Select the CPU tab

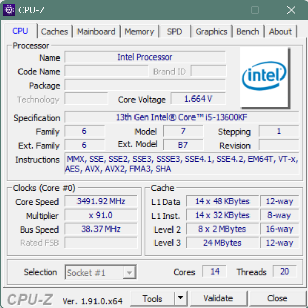coord(20,31)
